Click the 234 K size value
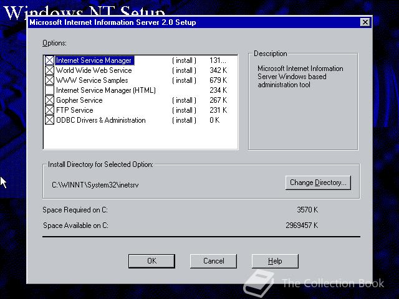The height and width of the screenshot is (299, 399). [218, 90]
